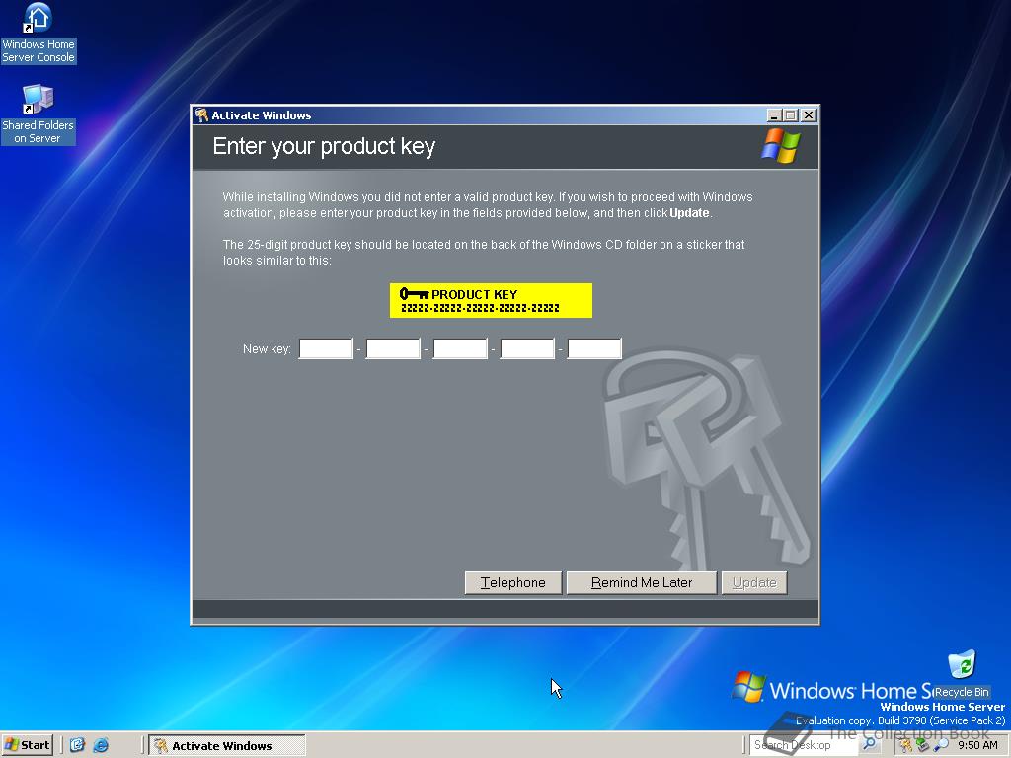This screenshot has height=758, width=1011.
Task: Click the Windows flag logo in the dialog header
Action: click(x=780, y=146)
